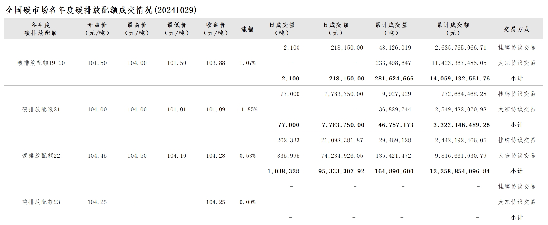This screenshot has width=548, height=225.
Task: Click the -1.85% change value
Action: [248, 109]
